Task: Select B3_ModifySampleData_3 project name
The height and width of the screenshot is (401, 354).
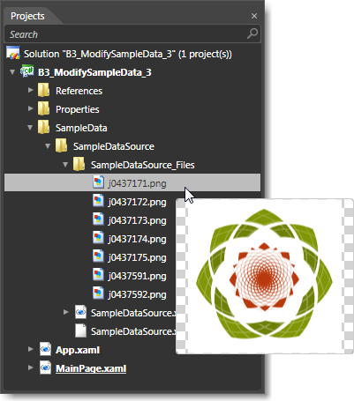Action: [94, 72]
